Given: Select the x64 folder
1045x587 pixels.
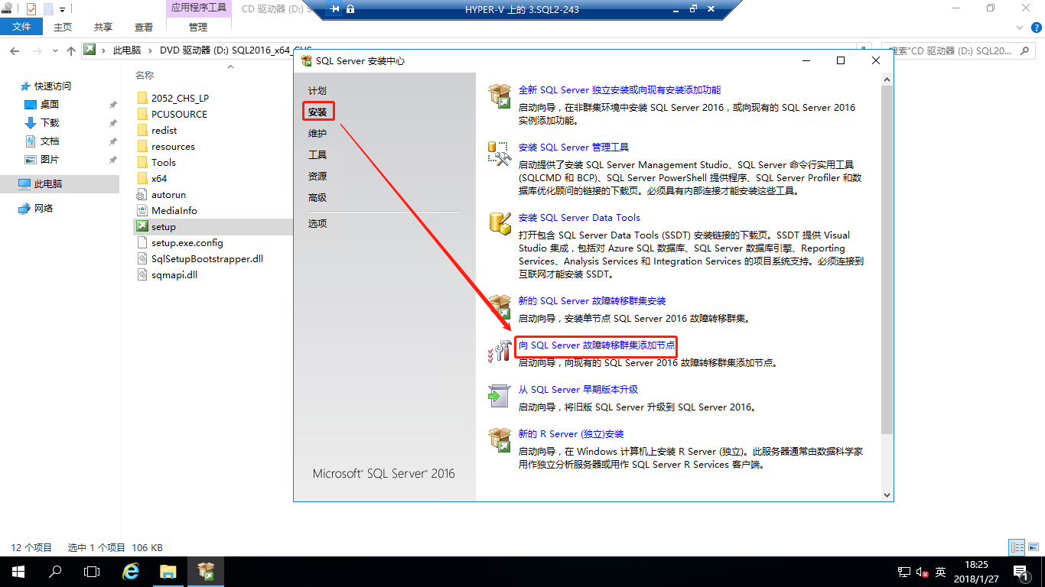Looking at the screenshot, I should (x=159, y=179).
